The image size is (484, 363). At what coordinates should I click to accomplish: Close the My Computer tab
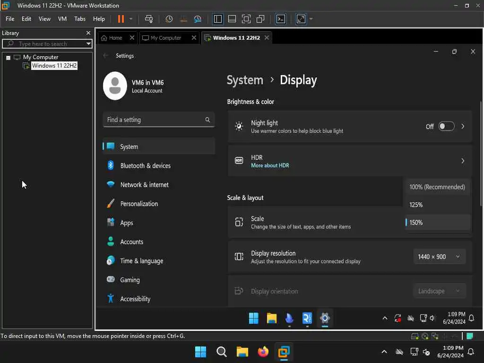tap(194, 38)
